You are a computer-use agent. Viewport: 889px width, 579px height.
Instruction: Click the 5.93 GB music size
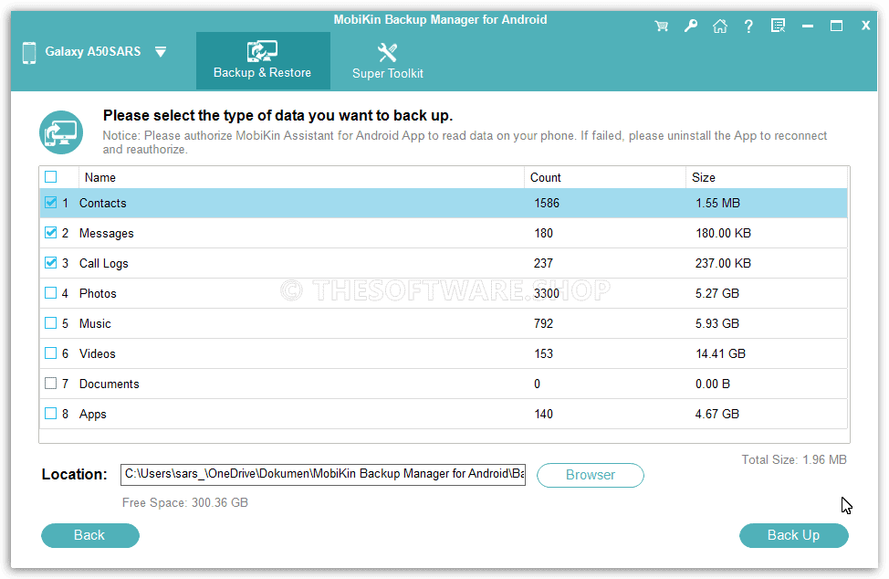(x=717, y=323)
